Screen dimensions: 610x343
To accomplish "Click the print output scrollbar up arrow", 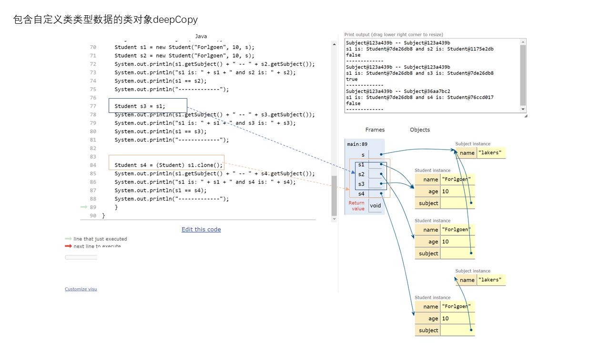I will [523, 42].
